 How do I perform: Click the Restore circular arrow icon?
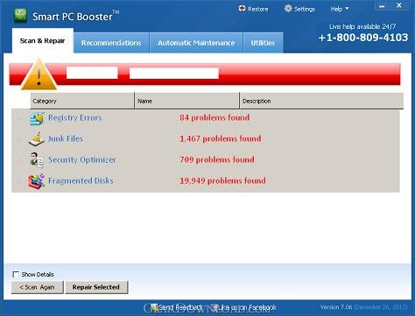tap(242, 9)
